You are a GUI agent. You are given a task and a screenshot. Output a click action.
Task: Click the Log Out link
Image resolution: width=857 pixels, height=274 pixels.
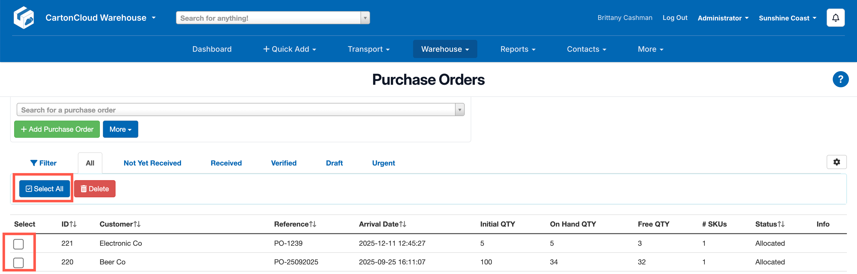click(x=675, y=18)
